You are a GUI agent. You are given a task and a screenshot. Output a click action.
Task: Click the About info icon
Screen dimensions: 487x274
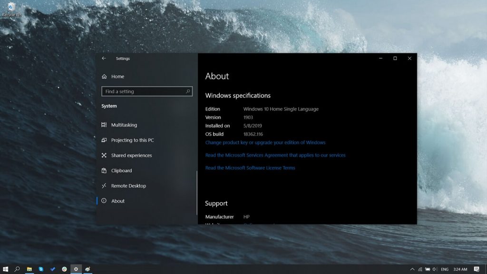104,201
